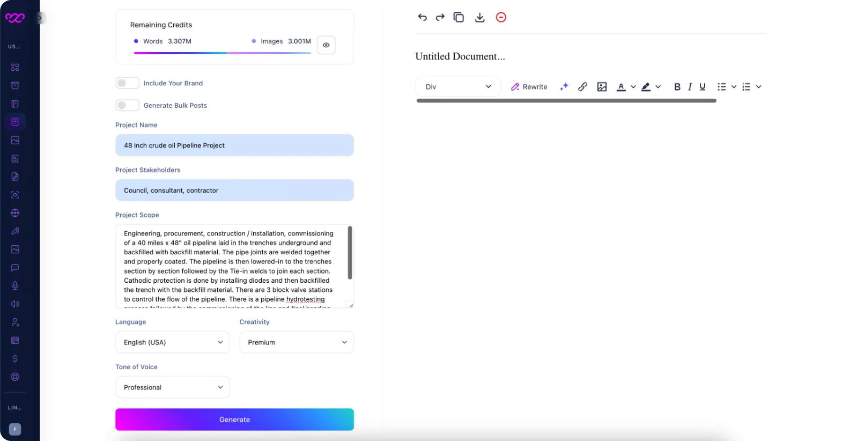This screenshot has height=441, width=842.
Task: Click the editor toolbar horizontal scrollbar
Action: point(566,100)
